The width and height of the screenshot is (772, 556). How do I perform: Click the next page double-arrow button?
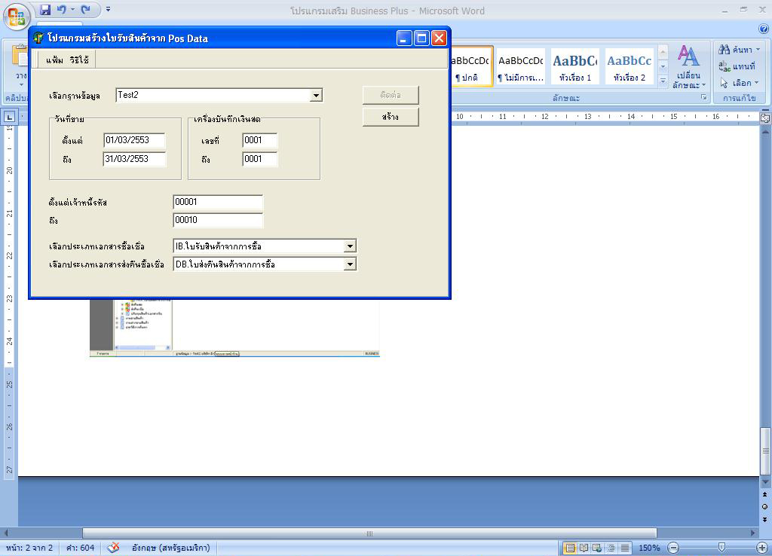(764, 519)
